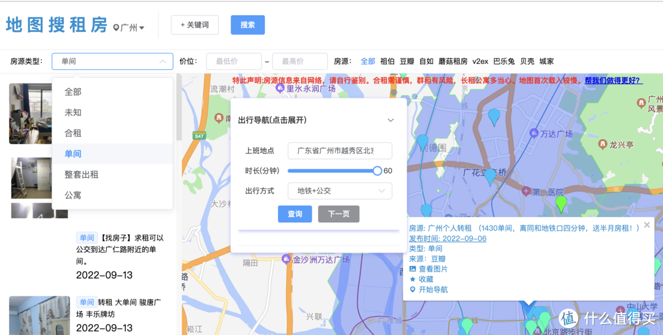This screenshot has width=663, height=335.
Task: Choose 整套出租 in room type list
Action: pyautogui.click(x=112, y=174)
